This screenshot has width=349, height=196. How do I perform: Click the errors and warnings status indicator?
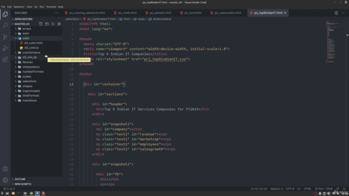[x=9, y=189]
